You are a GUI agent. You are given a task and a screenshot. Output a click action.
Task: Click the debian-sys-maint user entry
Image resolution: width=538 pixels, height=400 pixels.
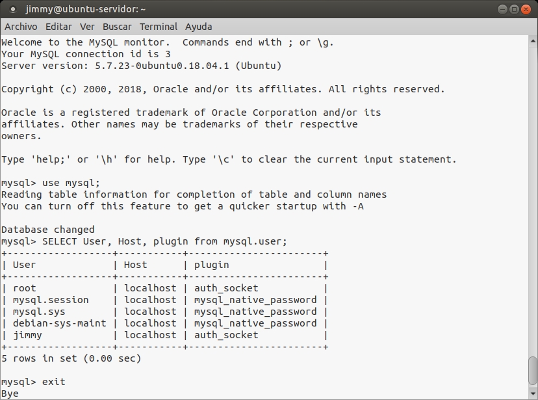pyautogui.click(x=59, y=323)
